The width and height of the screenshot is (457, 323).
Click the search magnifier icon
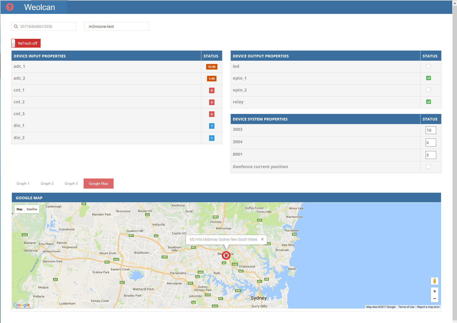16,26
